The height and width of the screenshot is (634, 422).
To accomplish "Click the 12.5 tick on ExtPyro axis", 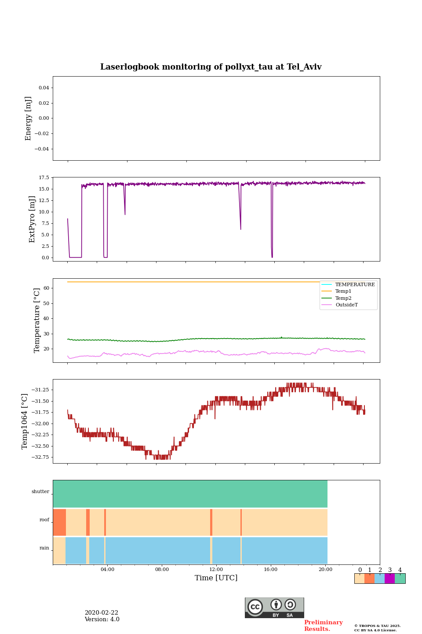I will click(x=44, y=200).
